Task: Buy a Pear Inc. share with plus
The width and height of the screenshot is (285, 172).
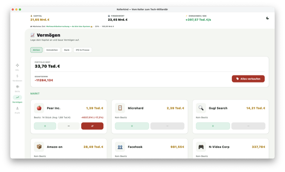Action: (x=45, y=126)
